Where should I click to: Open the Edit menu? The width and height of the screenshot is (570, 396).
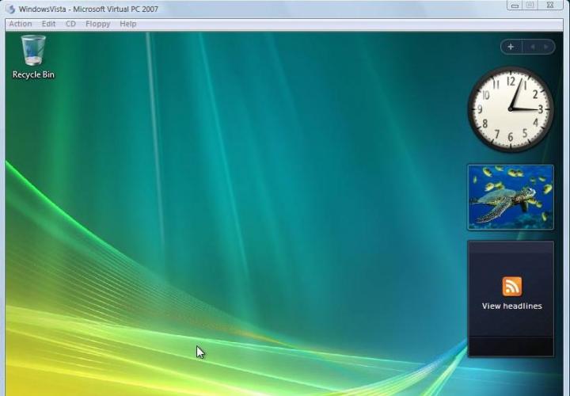(49, 24)
